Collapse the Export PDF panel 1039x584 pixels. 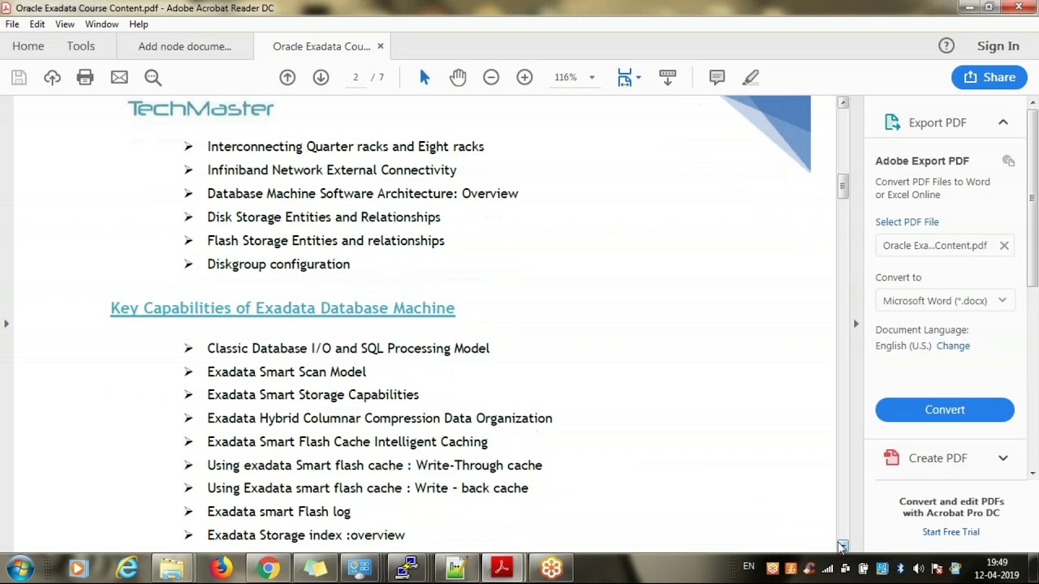point(1003,122)
